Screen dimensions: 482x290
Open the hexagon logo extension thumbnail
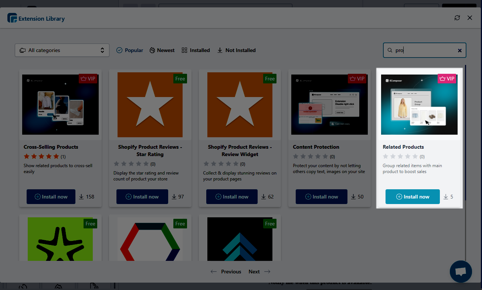pos(150,239)
